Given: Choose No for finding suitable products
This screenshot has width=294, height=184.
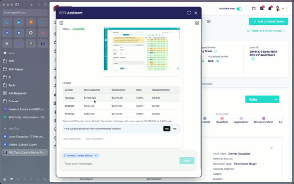Looking at the screenshot, I should [175, 129].
